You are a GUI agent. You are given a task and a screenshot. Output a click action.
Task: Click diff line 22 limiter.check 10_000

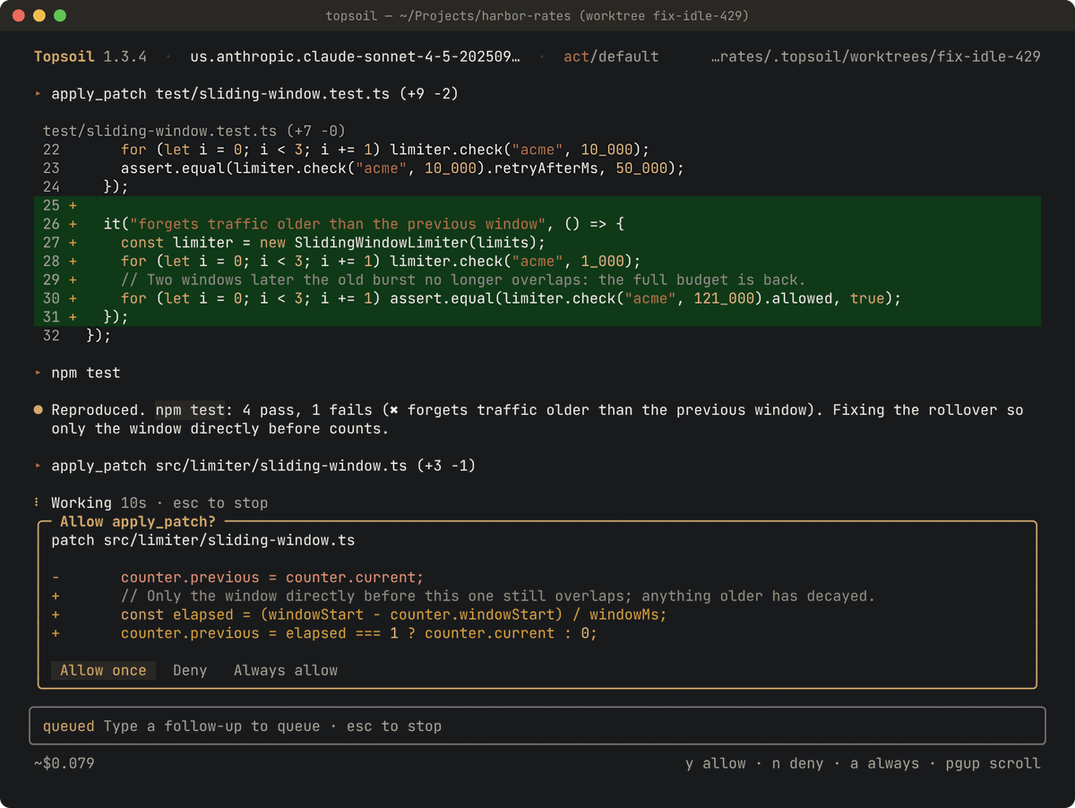pos(537,150)
